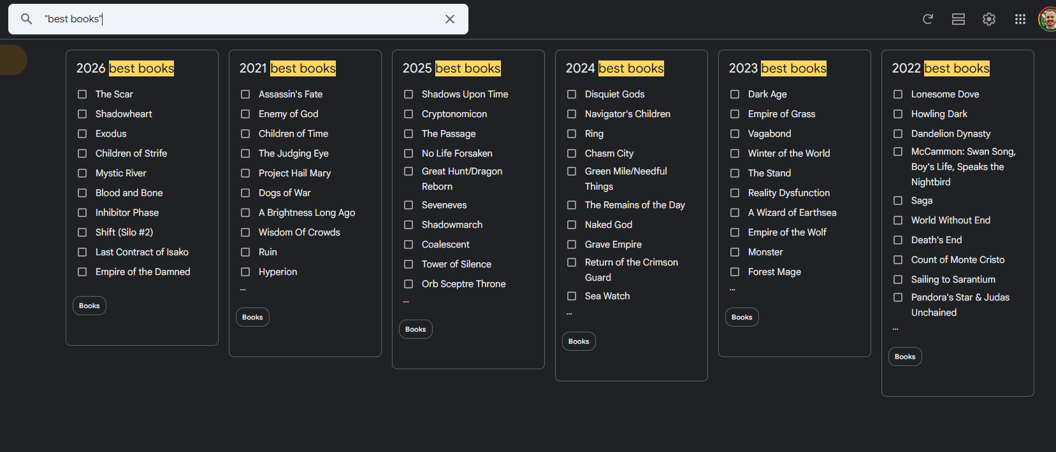Mark Children of Strife done
This screenshot has width=1056, height=452.
click(x=82, y=153)
